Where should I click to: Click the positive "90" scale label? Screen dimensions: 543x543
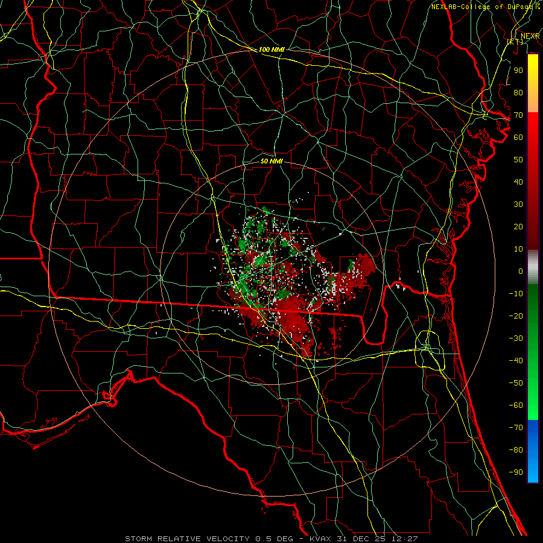tap(518, 71)
